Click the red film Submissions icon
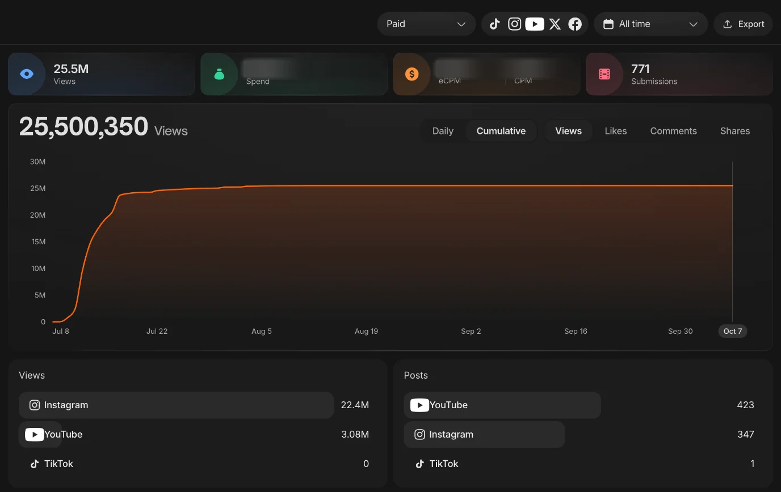The height and width of the screenshot is (492, 781). pyautogui.click(x=604, y=74)
